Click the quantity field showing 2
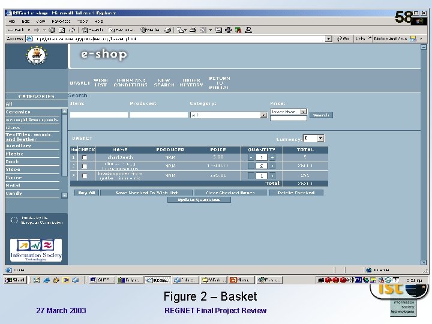This screenshot has height=324, width=432. coord(262,166)
